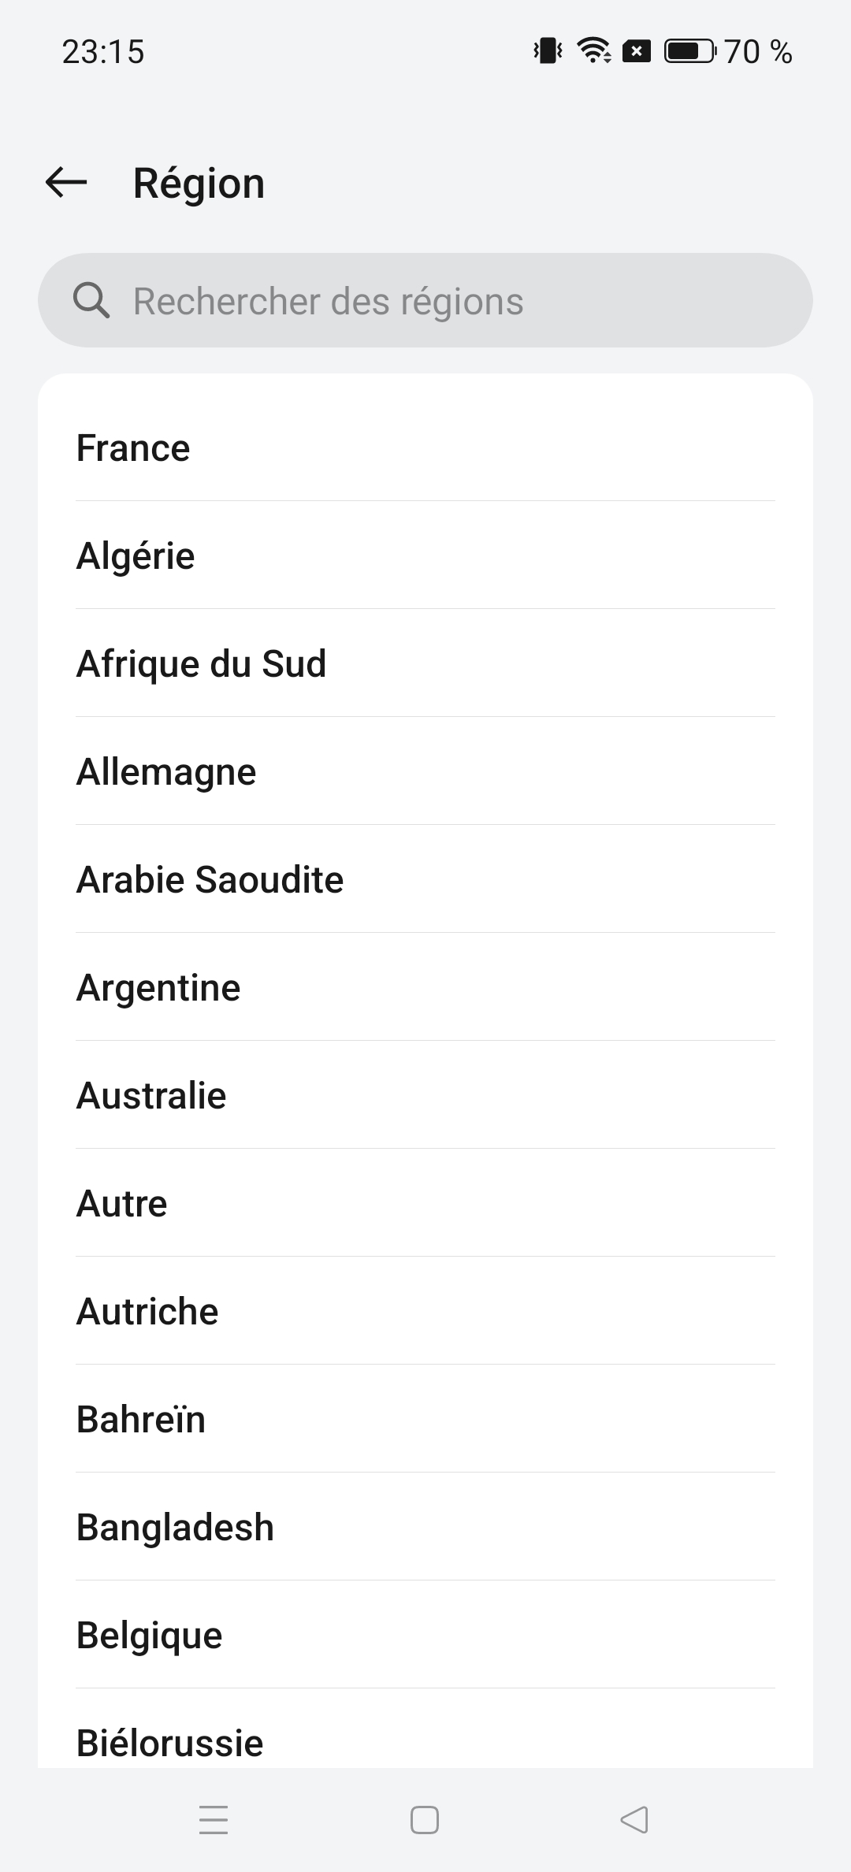
Task: Tap the vibrate mode status icon
Action: [548, 51]
